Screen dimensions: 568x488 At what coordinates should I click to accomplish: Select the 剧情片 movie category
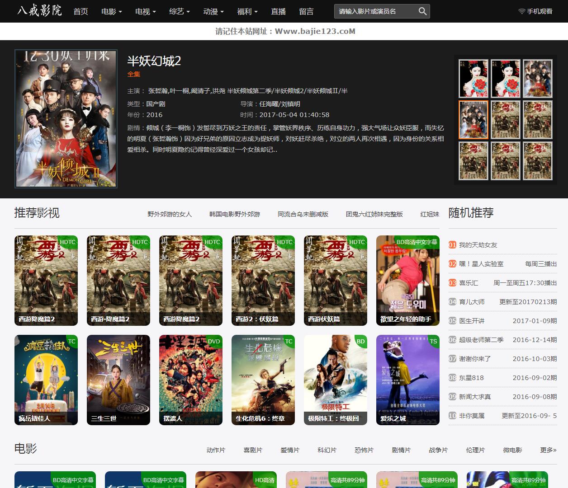pyautogui.click(x=401, y=450)
